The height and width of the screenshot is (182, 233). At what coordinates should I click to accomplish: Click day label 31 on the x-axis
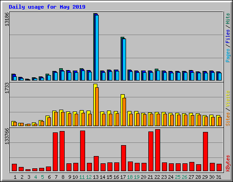click(x=218, y=177)
